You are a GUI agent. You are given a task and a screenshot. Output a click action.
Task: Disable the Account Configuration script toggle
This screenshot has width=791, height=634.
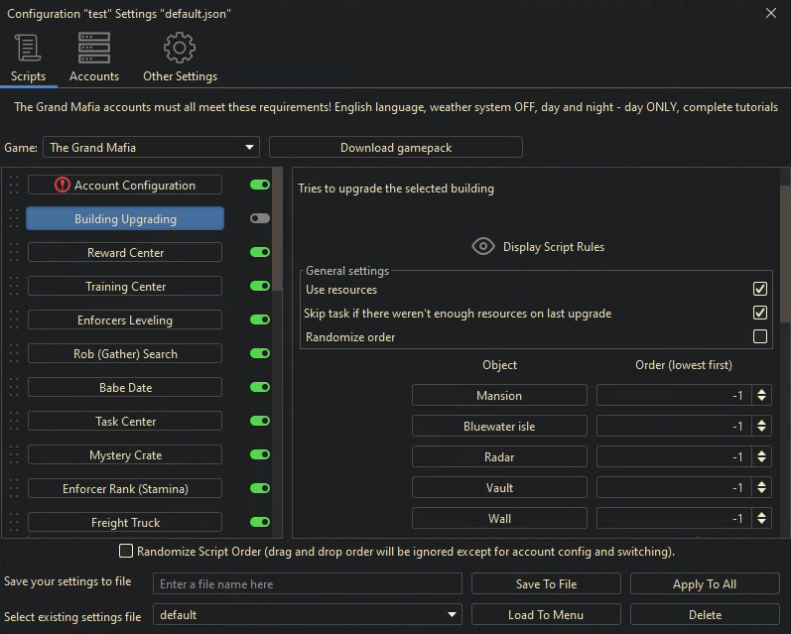(x=260, y=185)
